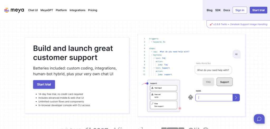
Task: Click the Meya logo
Action: (14, 10)
